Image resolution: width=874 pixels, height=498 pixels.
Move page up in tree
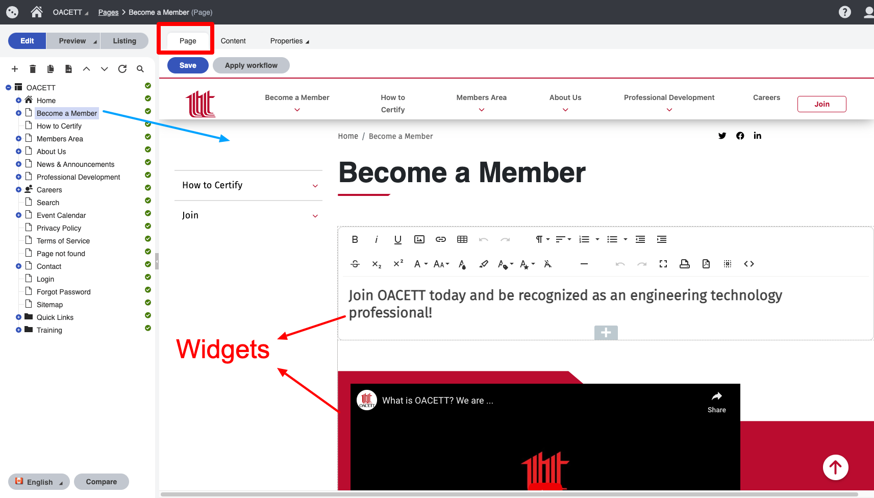pos(87,69)
